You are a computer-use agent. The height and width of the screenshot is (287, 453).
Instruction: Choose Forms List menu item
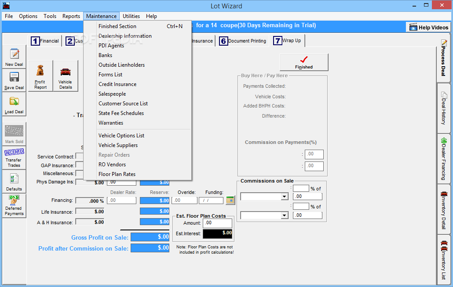click(138, 75)
